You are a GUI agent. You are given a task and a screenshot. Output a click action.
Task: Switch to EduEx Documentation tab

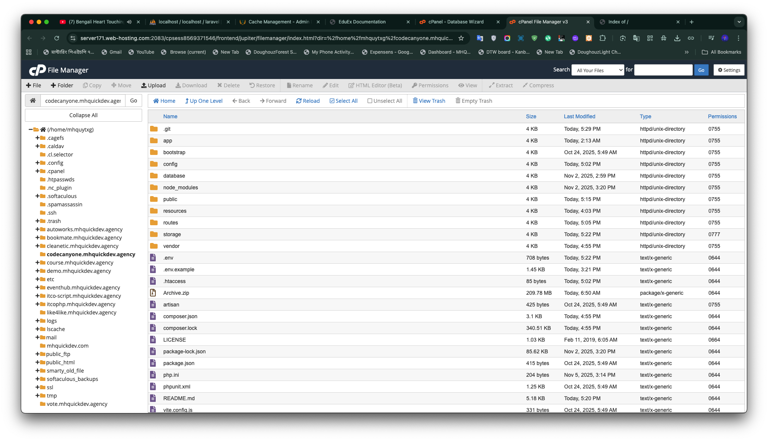(362, 22)
